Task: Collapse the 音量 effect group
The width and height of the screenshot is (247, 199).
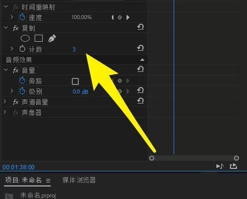Action: click(6, 70)
